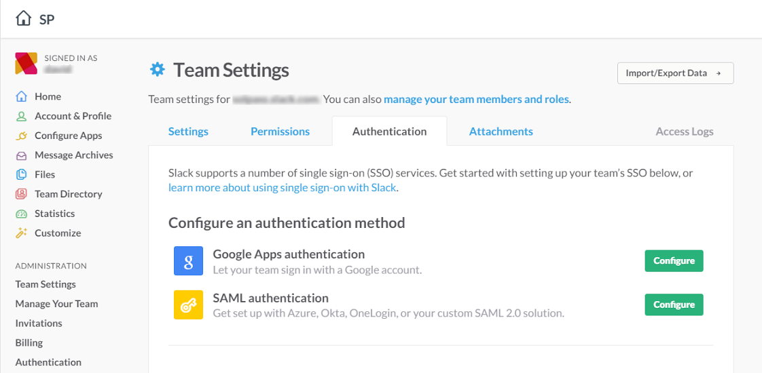The height and width of the screenshot is (373, 762).
Task: Click the Import/Export Data button
Action: tap(676, 73)
